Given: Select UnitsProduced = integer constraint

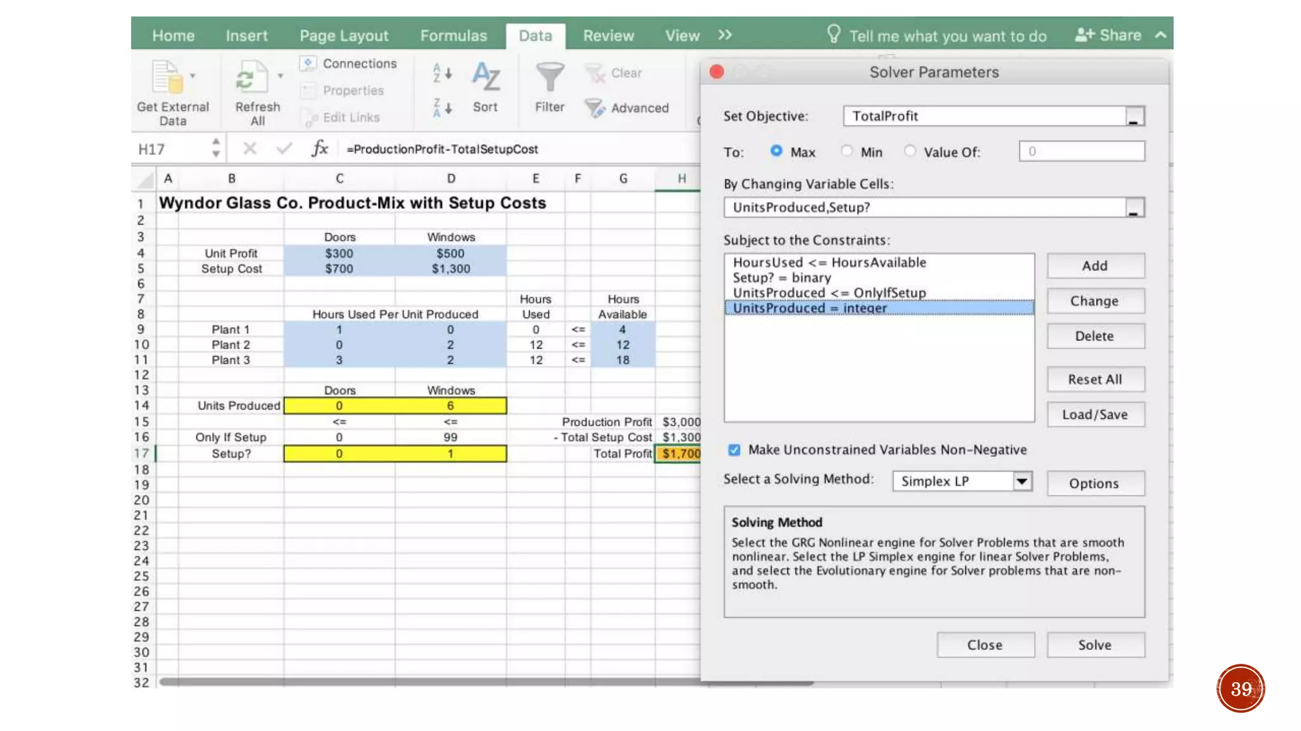Looking at the screenshot, I should point(879,308).
